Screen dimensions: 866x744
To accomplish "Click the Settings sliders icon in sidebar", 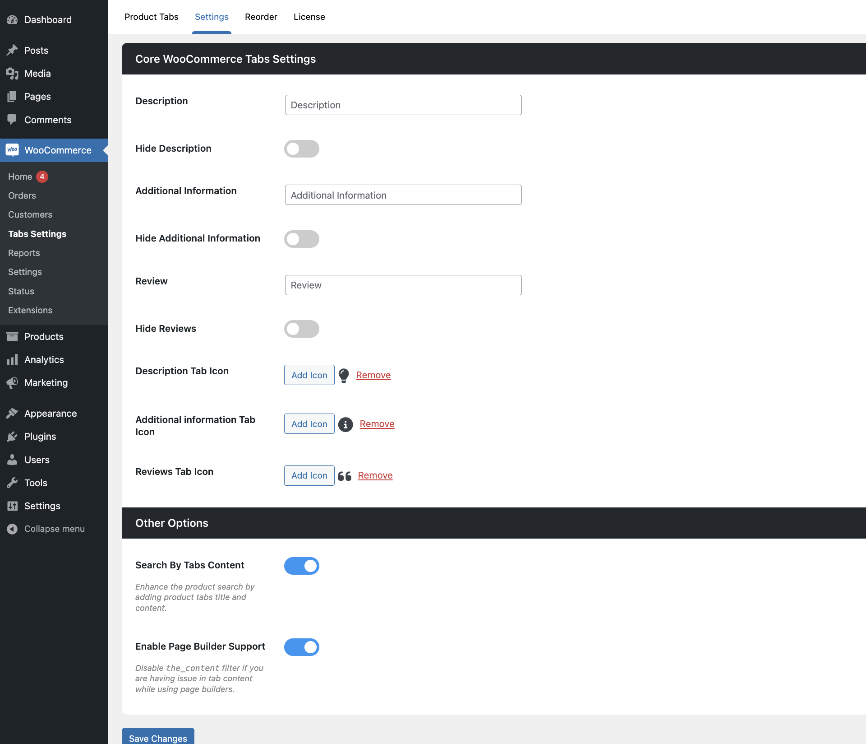I will (x=12, y=506).
